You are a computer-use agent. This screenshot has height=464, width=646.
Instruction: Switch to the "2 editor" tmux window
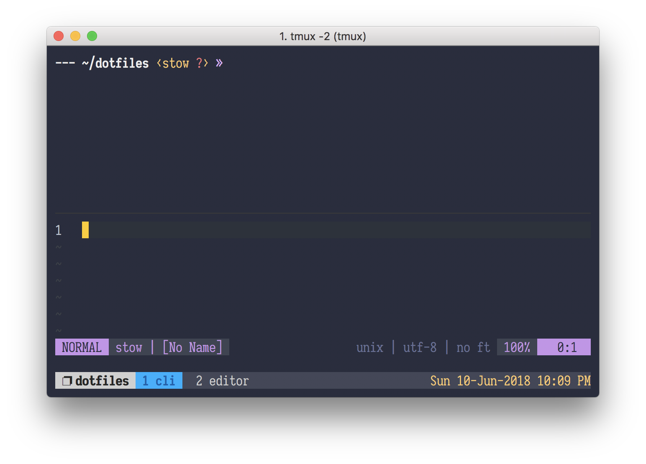point(222,381)
